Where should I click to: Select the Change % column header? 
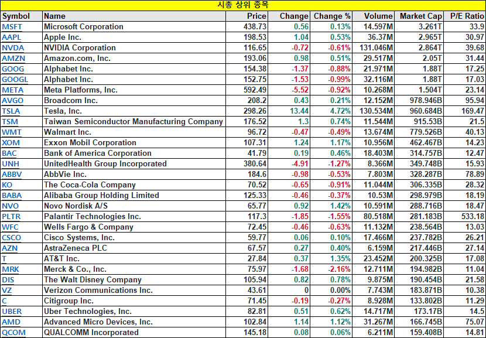[x=331, y=16]
